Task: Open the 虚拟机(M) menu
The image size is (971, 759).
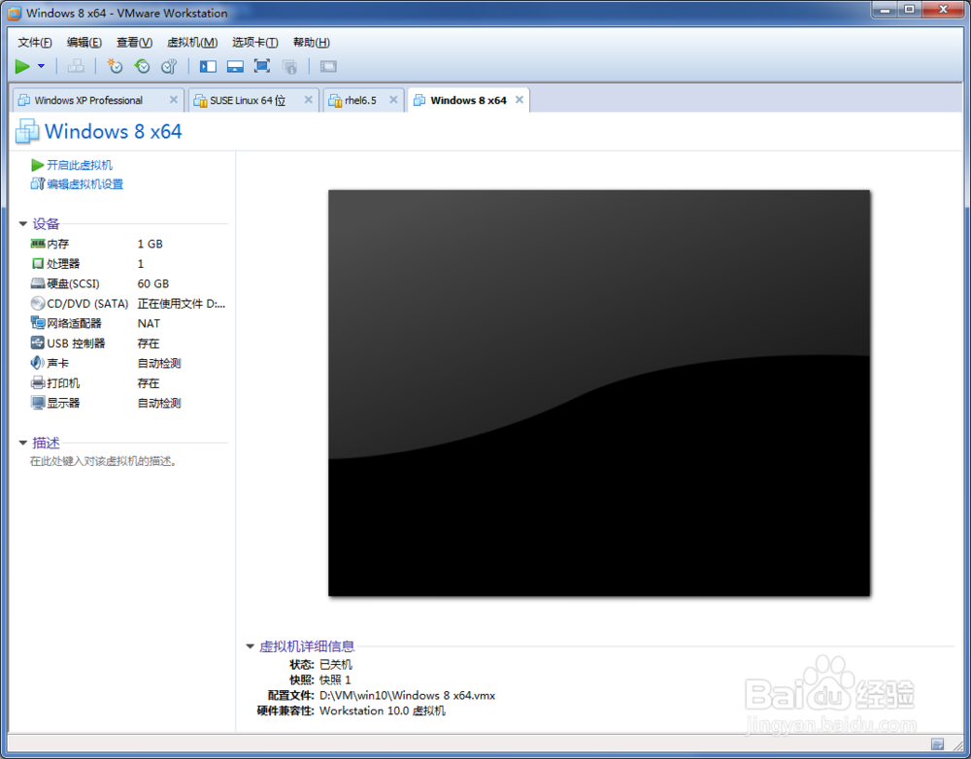Action: [192, 42]
